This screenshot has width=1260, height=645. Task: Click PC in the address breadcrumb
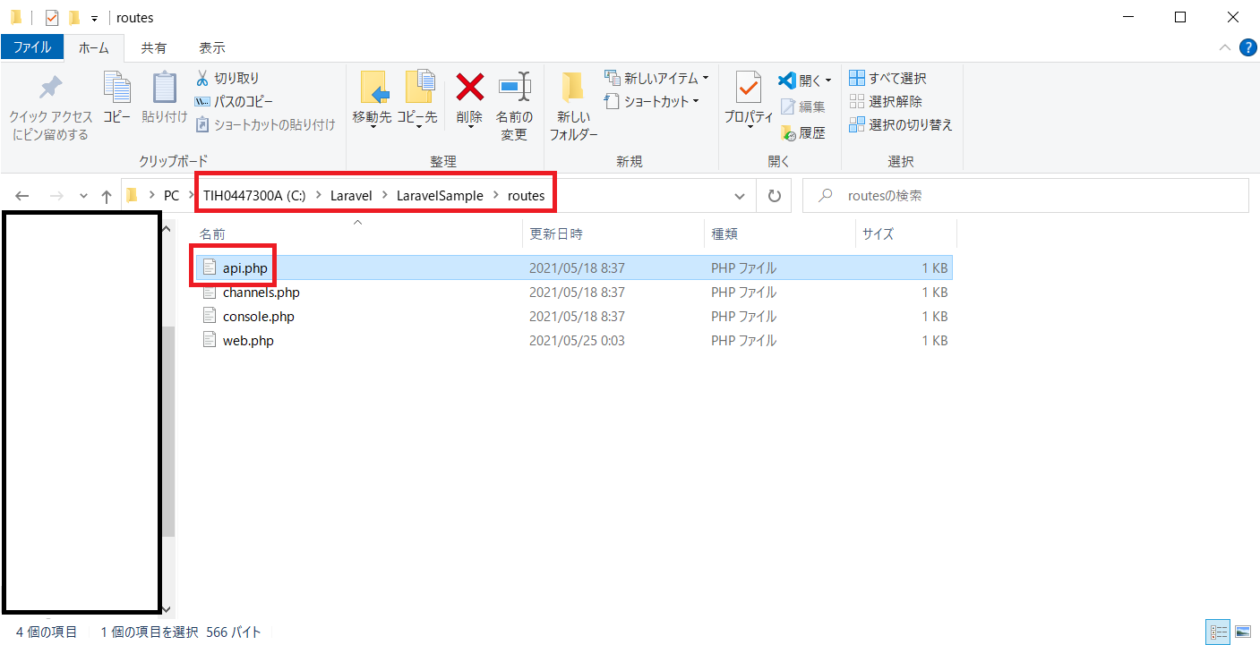pos(171,196)
